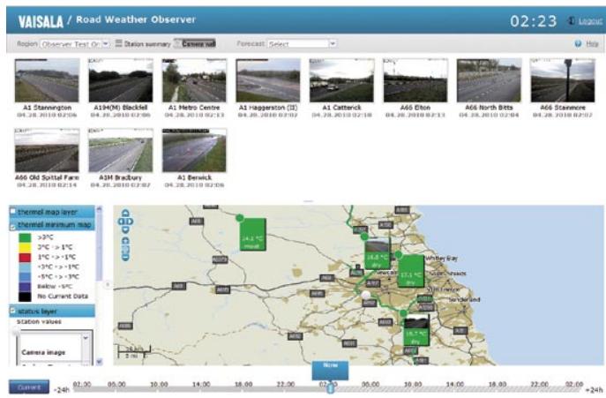Screen dimensions: 606x398
Task: Toggle the thermal minimum map checkbox
Action: pos(13,226)
